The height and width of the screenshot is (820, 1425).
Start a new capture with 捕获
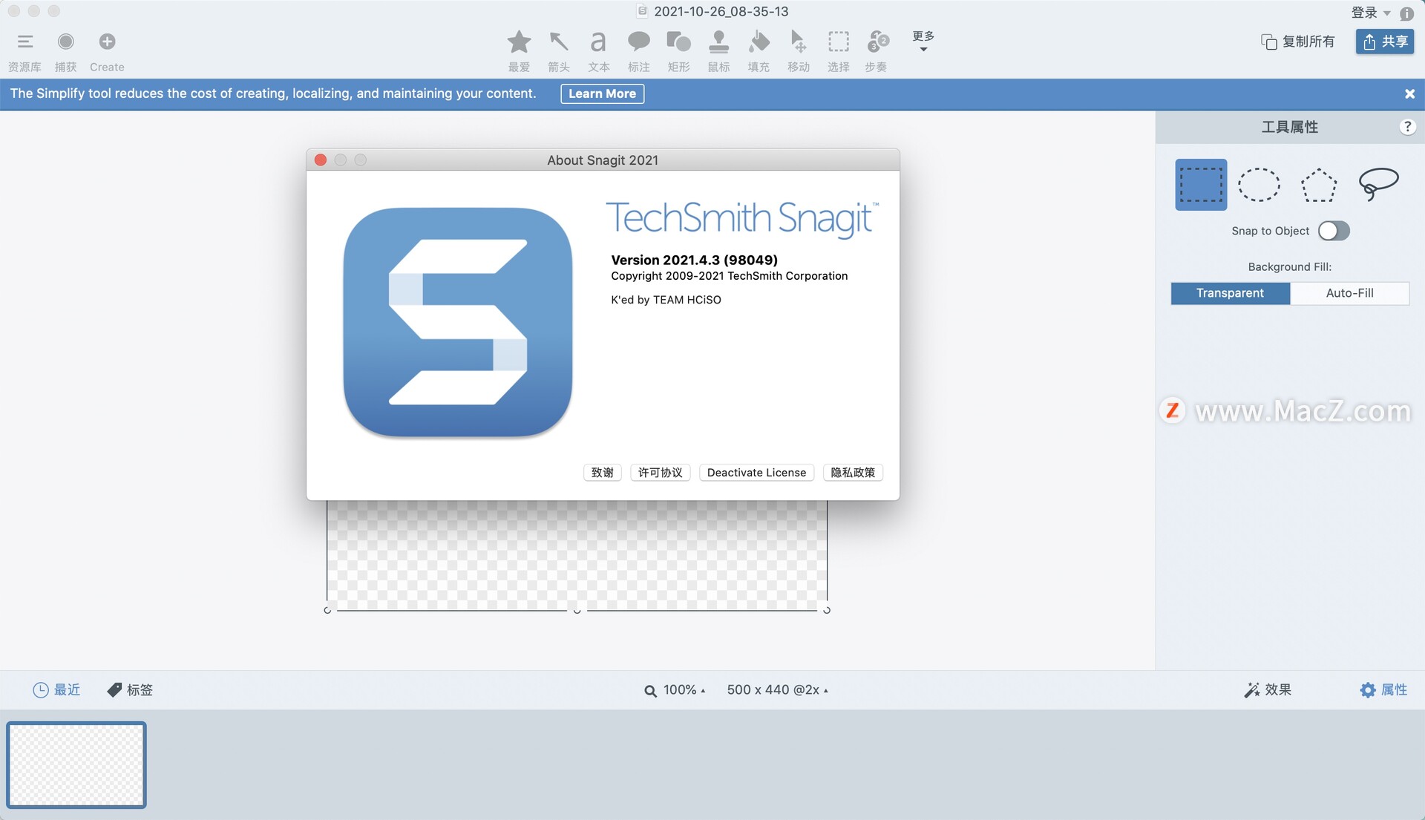(65, 51)
